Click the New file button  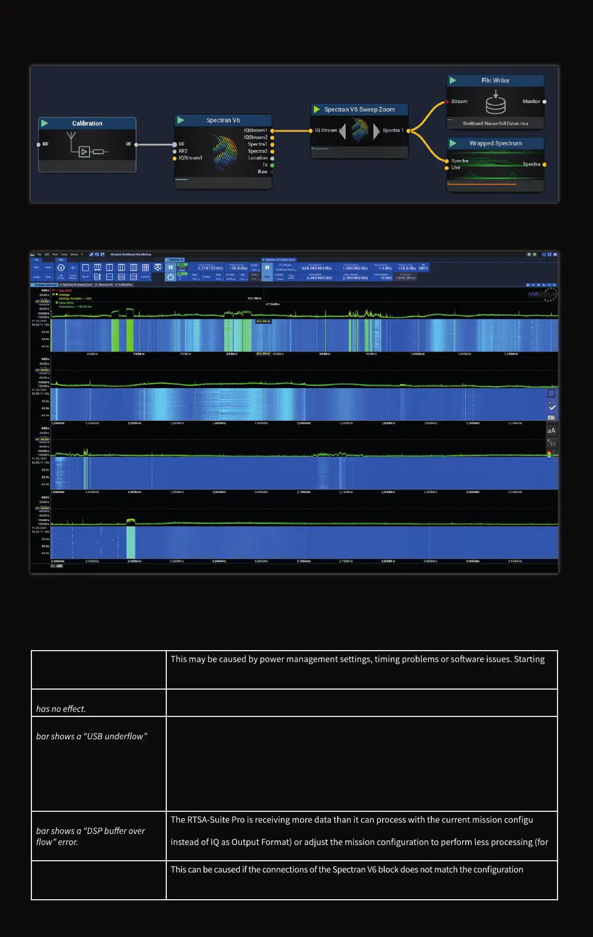click(37, 268)
